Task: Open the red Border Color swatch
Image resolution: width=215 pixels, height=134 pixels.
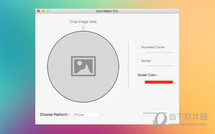Action: point(159,82)
